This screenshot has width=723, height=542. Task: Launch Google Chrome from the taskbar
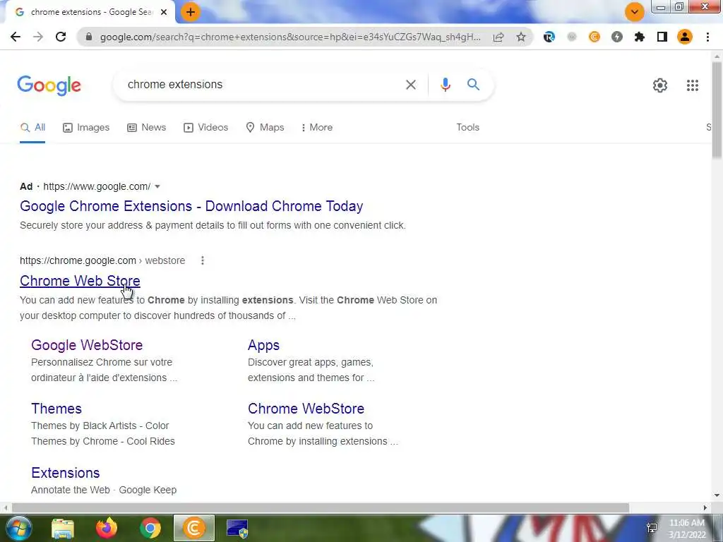[x=150, y=529]
